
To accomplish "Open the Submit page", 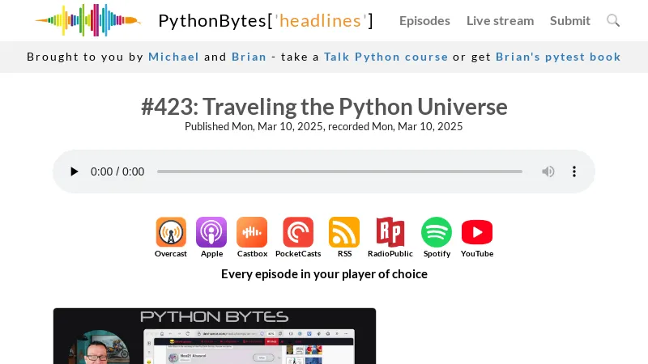I will click(570, 20).
